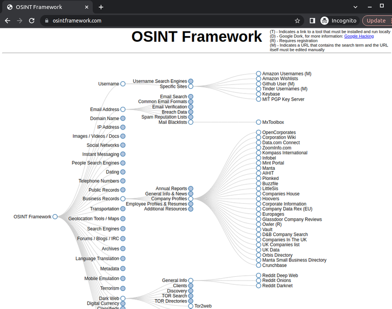Open Glassdoor Company Reviews link
This screenshot has height=309, width=392.
tap(292, 219)
